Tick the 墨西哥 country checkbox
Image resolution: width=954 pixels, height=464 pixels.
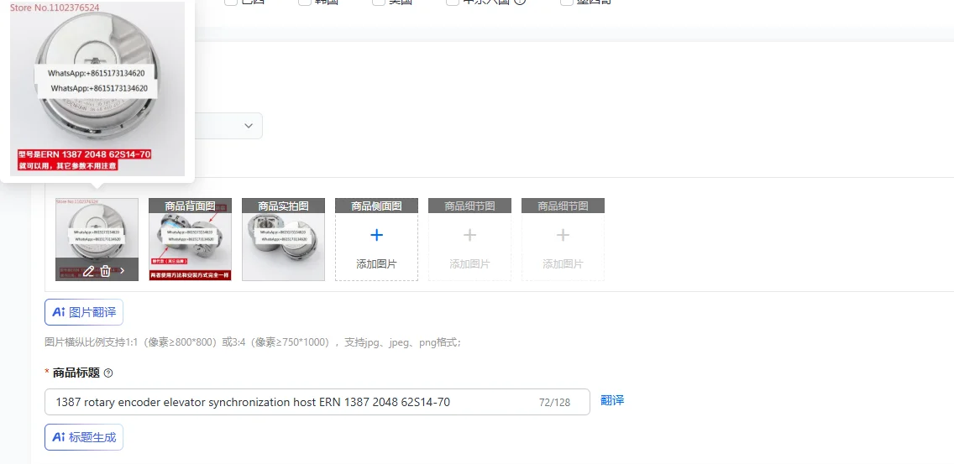click(x=566, y=2)
